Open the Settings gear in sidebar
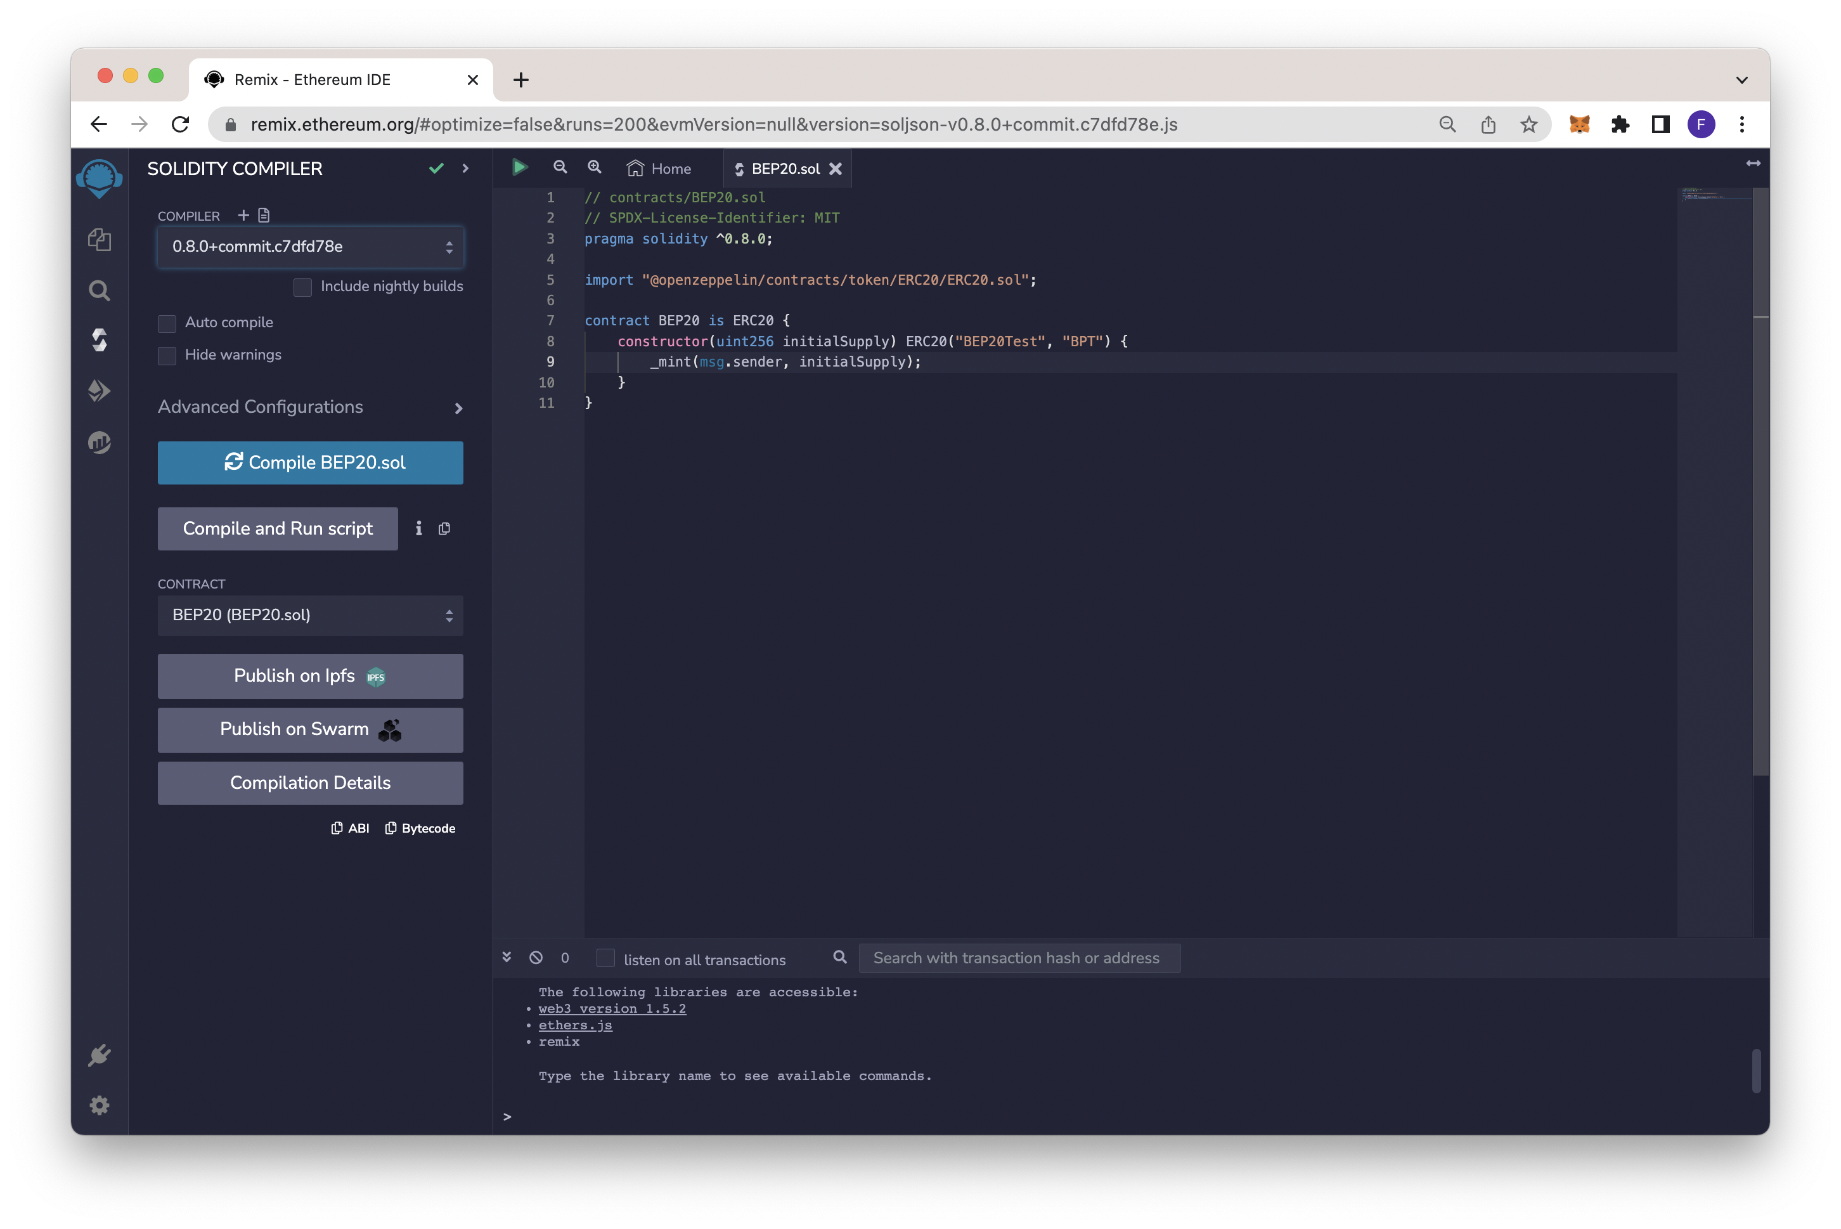Screen dimensions: 1841x1229 tap(100, 1105)
